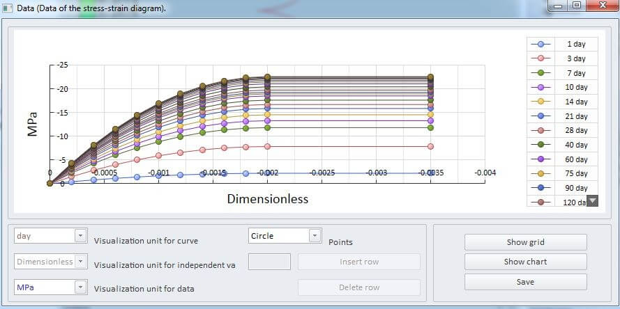Click the points count input field
This screenshot has height=309, width=620.
point(269,262)
